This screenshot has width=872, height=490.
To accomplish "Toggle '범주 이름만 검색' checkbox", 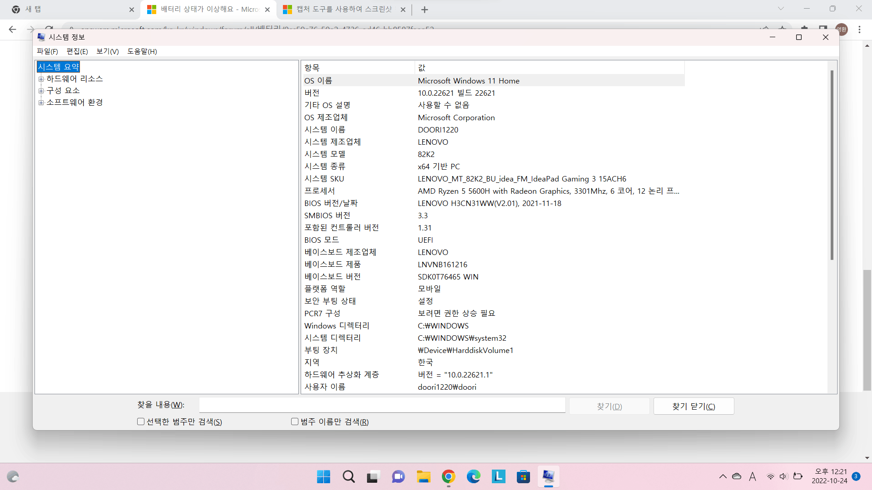I will [x=295, y=422].
